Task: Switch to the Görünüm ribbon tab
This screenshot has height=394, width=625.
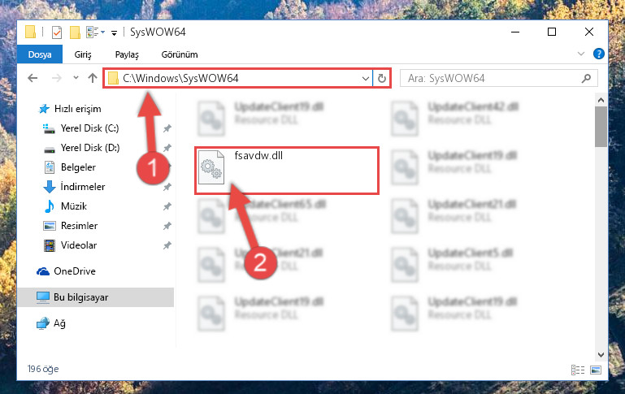Action: [180, 54]
